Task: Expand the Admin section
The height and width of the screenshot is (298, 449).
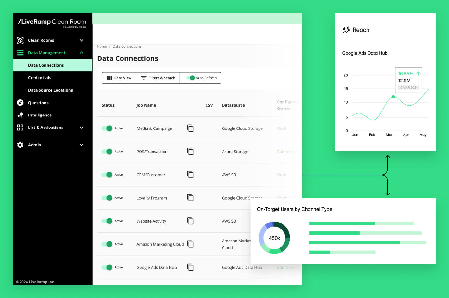Action: click(x=81, y=145)
